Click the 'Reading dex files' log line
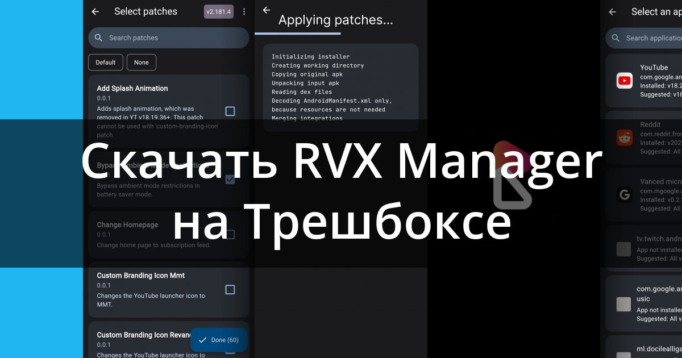This screenshot has height=358, width=682. [x=302, y=92]
